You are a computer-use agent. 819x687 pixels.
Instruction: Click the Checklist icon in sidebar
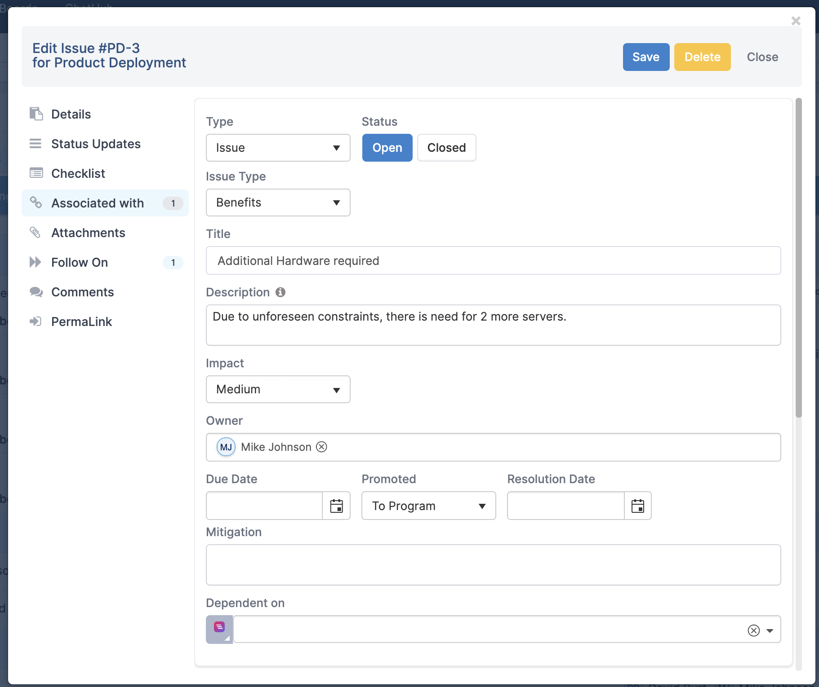36,173
